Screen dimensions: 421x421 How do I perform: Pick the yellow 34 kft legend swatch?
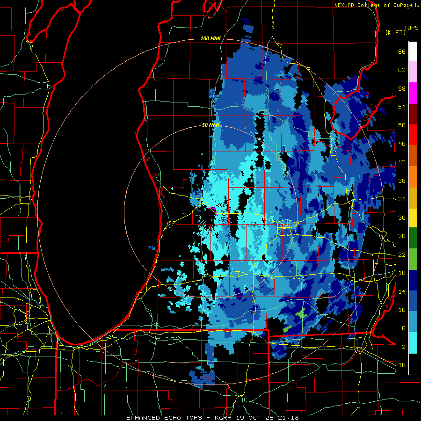[413, 218]
